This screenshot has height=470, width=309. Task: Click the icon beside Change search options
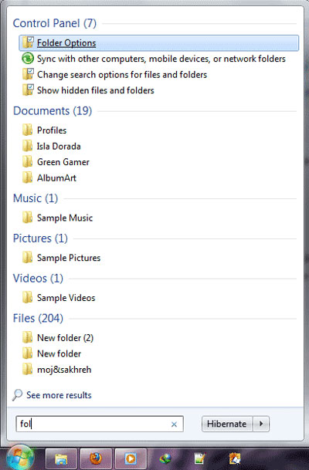[x=28, y=74]
